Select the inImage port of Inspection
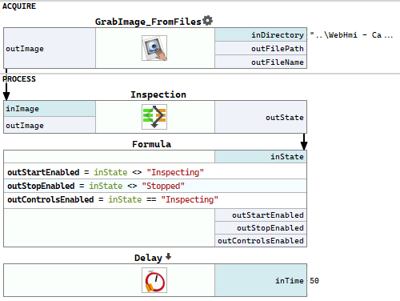Viewport: 400px width, 301px height. pyautogui.click(x=50, y=109)
